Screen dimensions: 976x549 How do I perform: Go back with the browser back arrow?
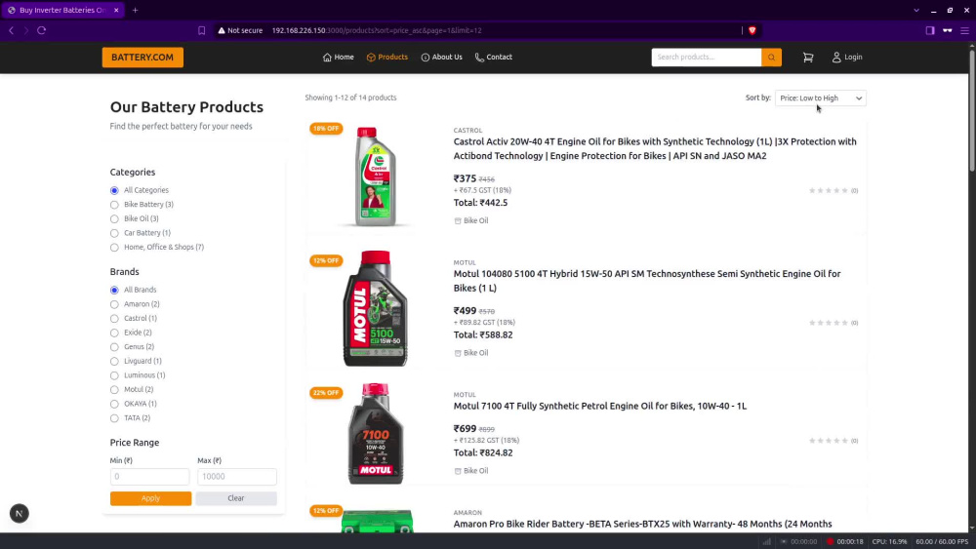tap(11, 30)
